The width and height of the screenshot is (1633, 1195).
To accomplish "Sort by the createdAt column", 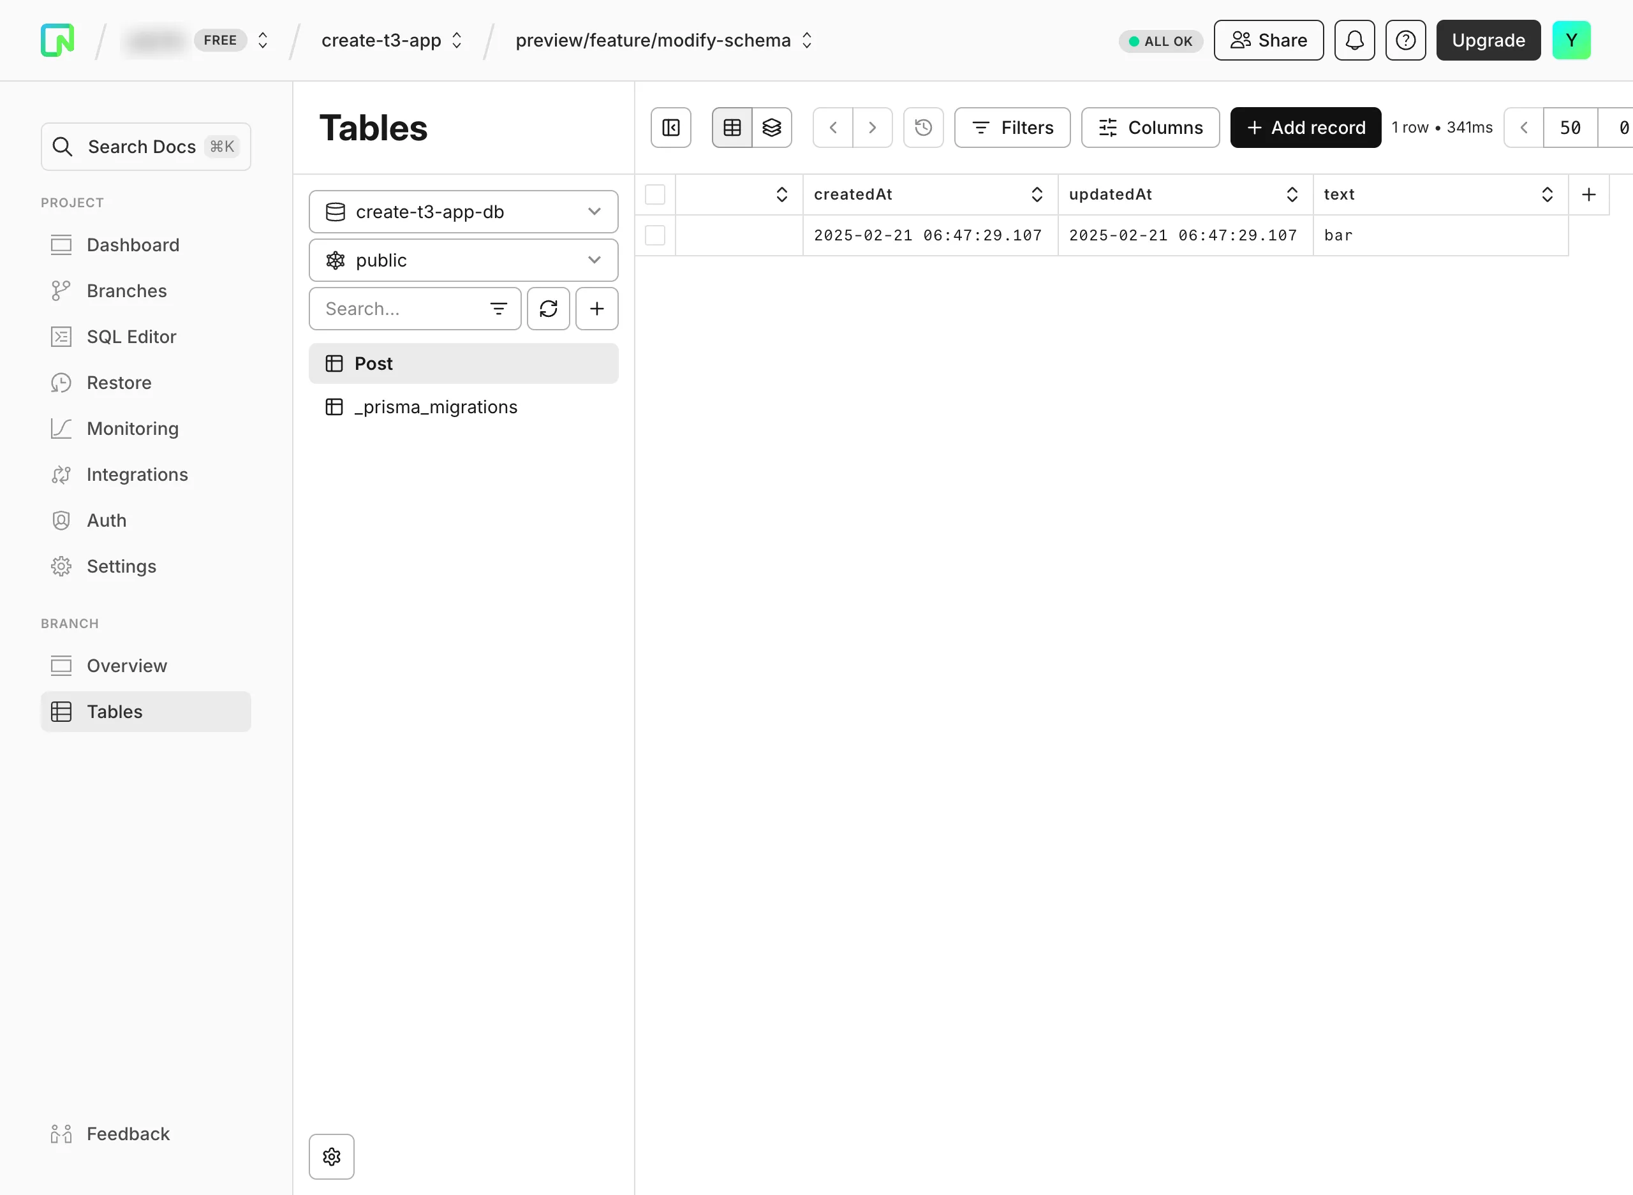I will click(x=1036, y=194).
